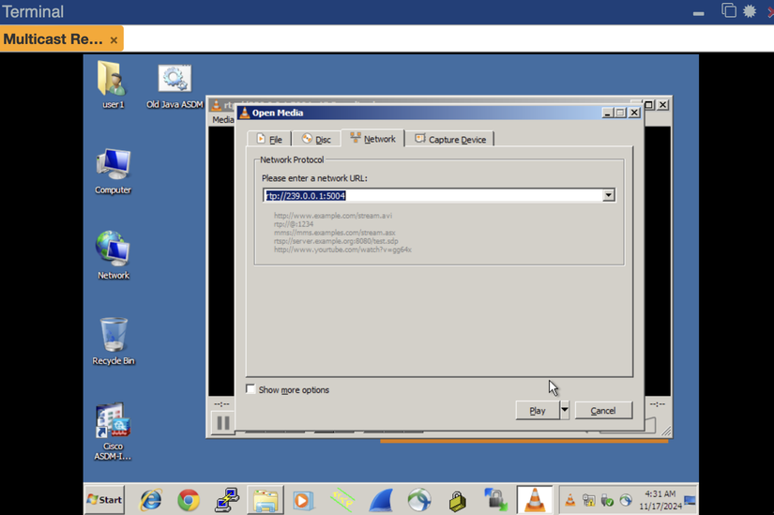The width and height of the screenshot is (774, 515).
Task: Select the Network tab
Action: [373, 139]
